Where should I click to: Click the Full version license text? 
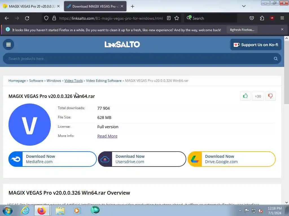click(108, 127)
